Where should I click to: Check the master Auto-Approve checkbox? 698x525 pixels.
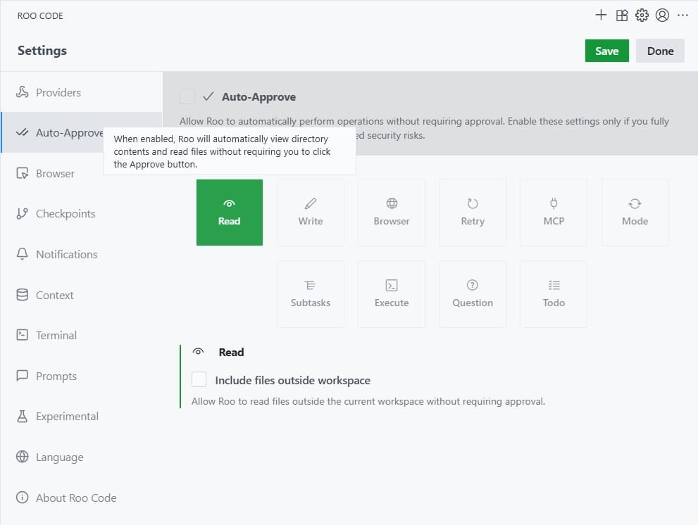[187, 96]
